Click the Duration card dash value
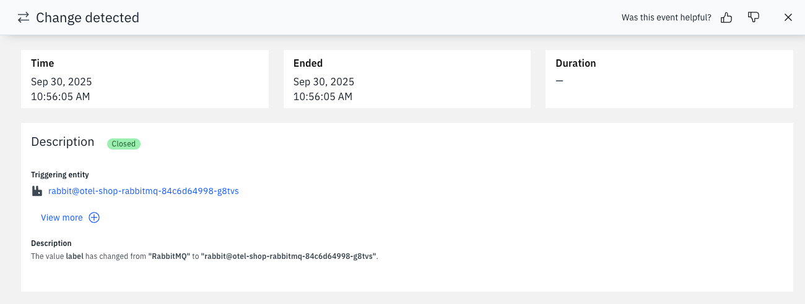 (560, 81)
